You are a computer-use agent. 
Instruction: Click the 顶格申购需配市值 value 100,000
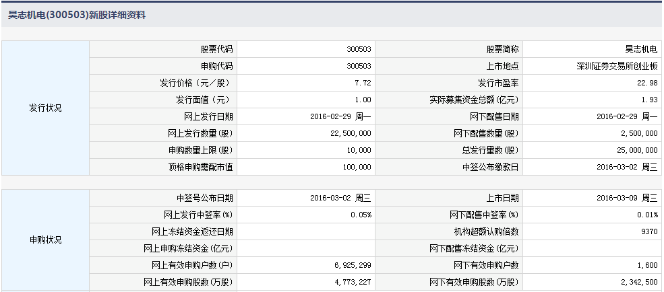point(356,167)
